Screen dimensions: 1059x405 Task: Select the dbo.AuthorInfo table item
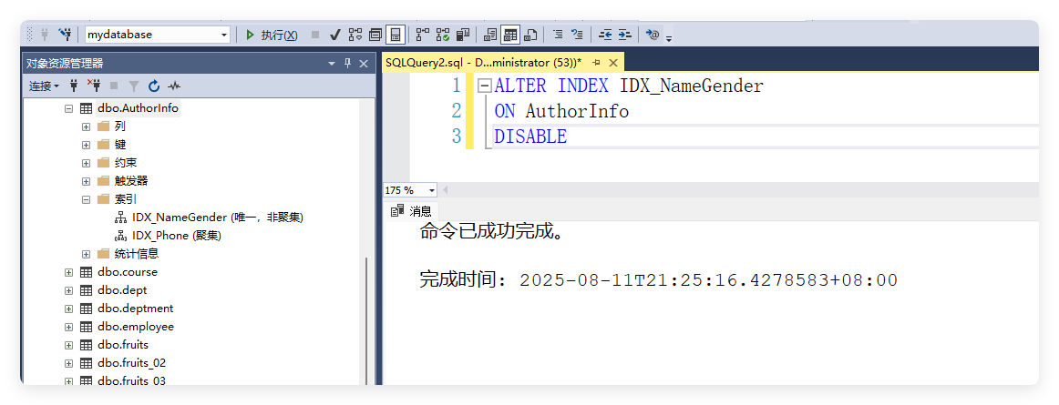(138, 108)
